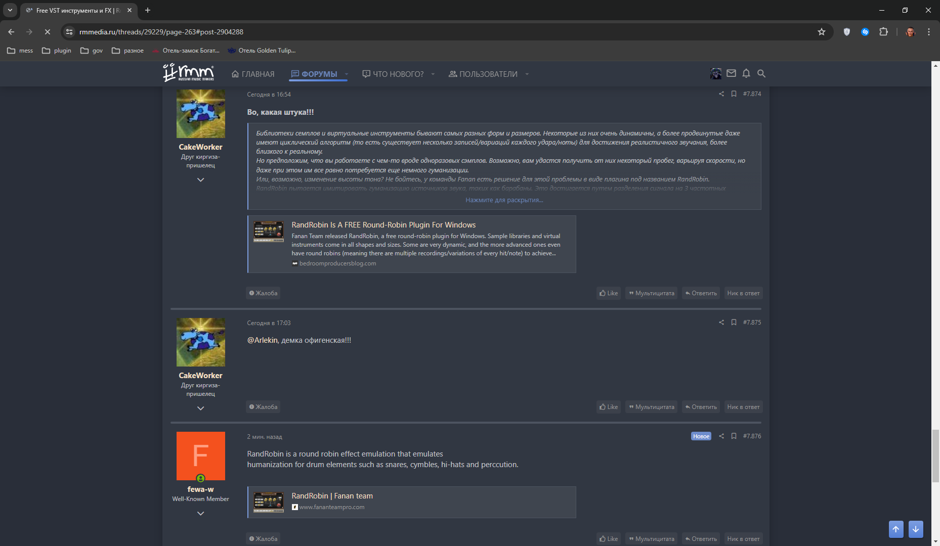Open the @Arlekin mention
This screenshot has width=940, height=546.
263,340
